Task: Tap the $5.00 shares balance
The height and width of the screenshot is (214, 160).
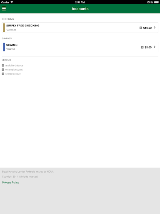Action: 148,47
